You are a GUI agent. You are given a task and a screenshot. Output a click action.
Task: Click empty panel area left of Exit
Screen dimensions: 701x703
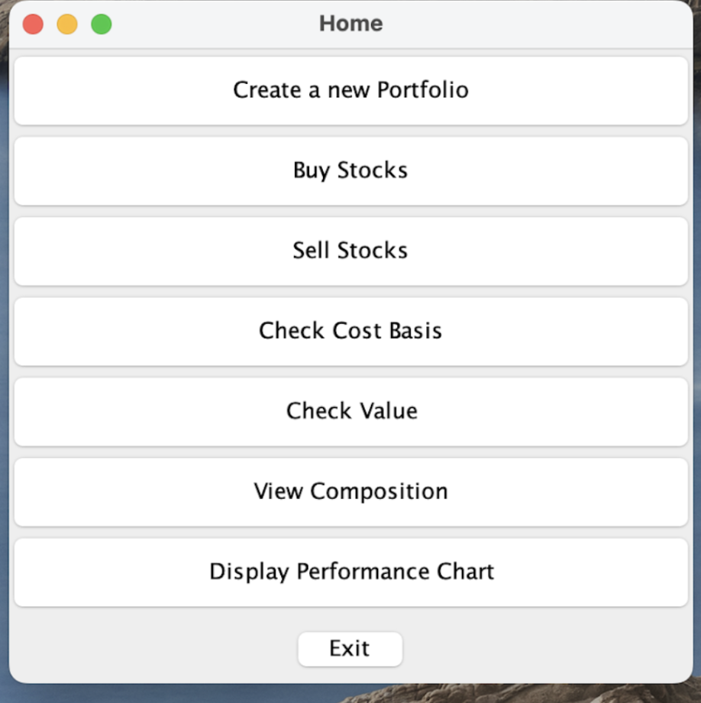click(x=153, y=649)
